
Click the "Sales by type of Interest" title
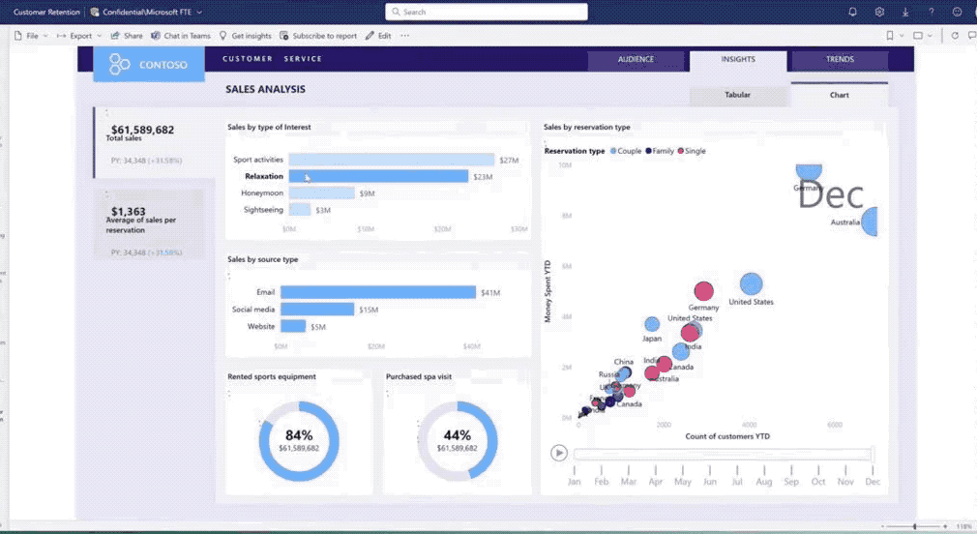click(x=269, y=127)
